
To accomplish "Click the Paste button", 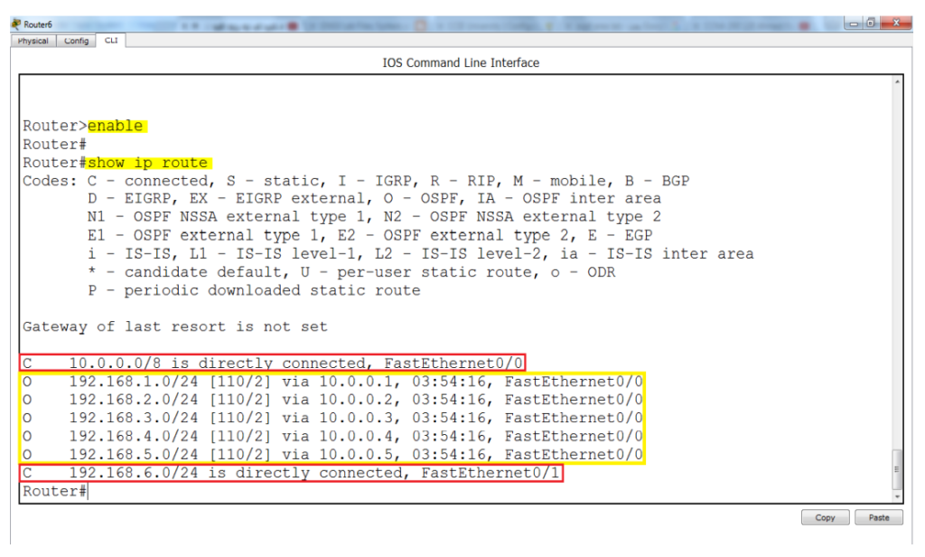I will (878, 517).
